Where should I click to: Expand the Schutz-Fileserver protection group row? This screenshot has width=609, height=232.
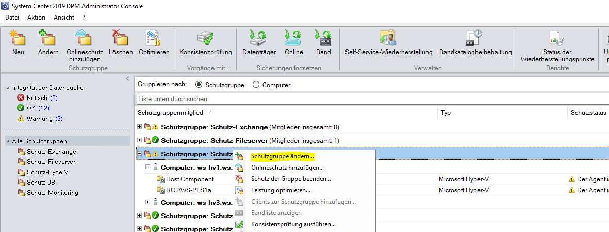tap(140, 140)
